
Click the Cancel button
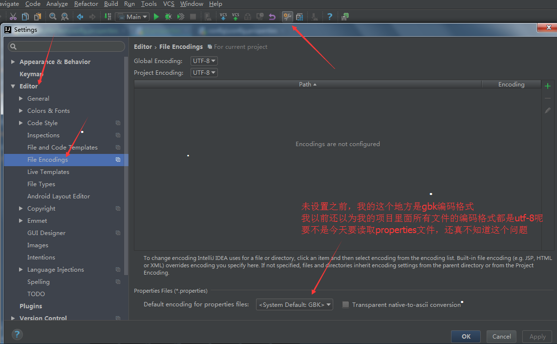tap(501, 337)
